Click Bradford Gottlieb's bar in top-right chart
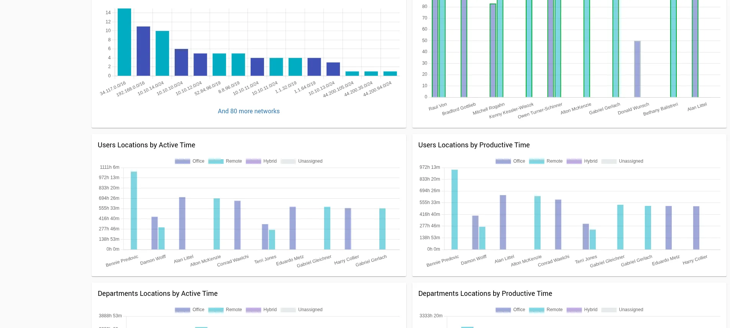 (x=464, y=48)
